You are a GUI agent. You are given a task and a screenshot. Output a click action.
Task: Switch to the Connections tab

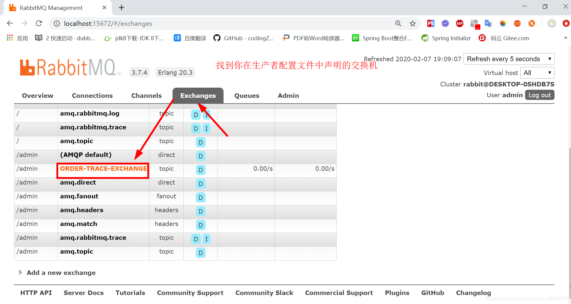coord(92,95)
